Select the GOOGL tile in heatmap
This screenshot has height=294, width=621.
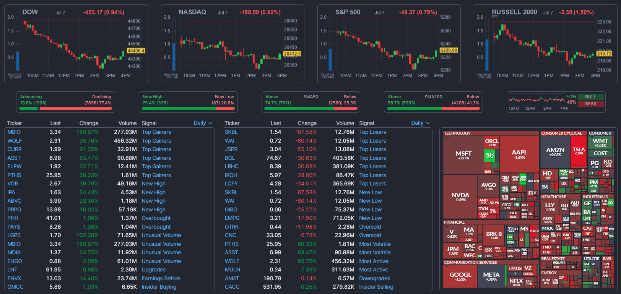[460, 276]
